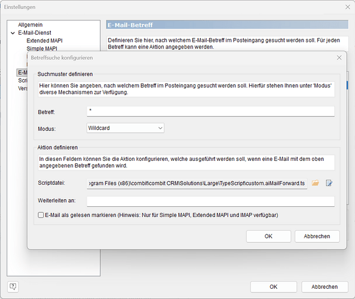Image resolution: width=355 pixels, height=299 pixels.
Task: Close the Einstellungen window
Action: pyautogui.click(x=347, y=7)
